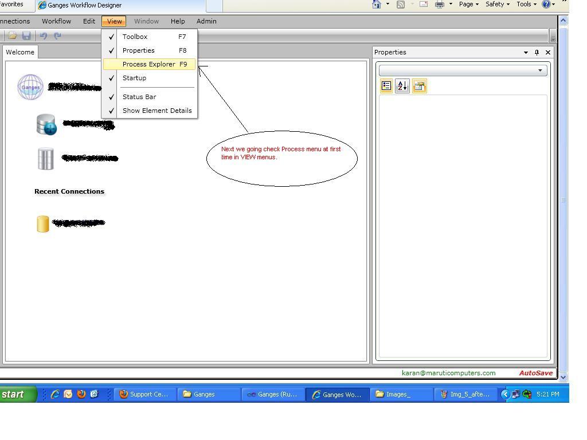Enable Process Explorer F9 in View menu
The width and height of the screenshot is (587, 440).
[x=150, y=64]
